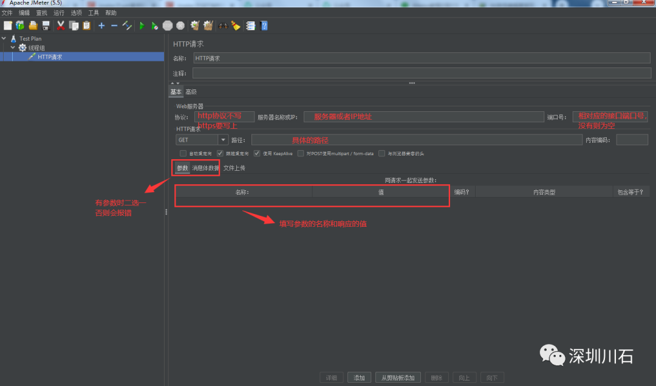Collapse the 线程组 tree node

pyautogui.click(x=13, y=48)
